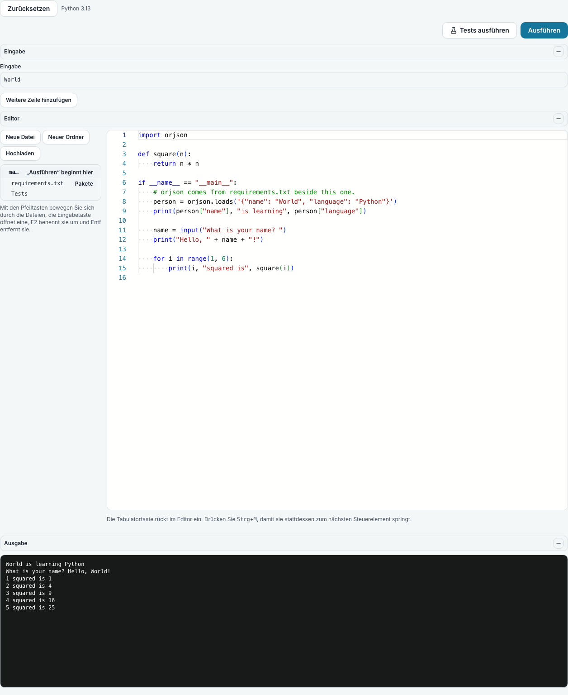This screenshot has width=568, height=695.
Task: Click output line World is learning Python
Action: click(x=45, y=564)
